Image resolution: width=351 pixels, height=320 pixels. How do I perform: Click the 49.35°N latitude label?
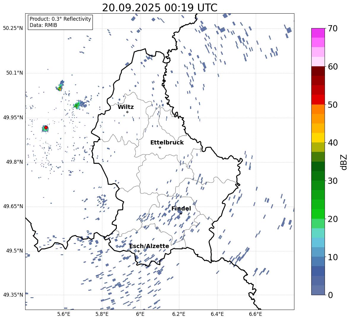(13, 295)
